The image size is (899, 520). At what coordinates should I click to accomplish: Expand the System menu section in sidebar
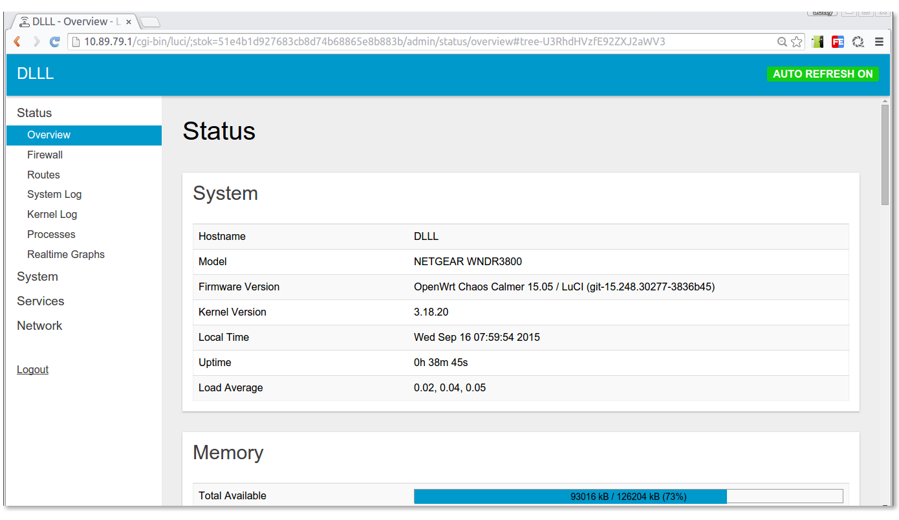[x=38, y=277]
